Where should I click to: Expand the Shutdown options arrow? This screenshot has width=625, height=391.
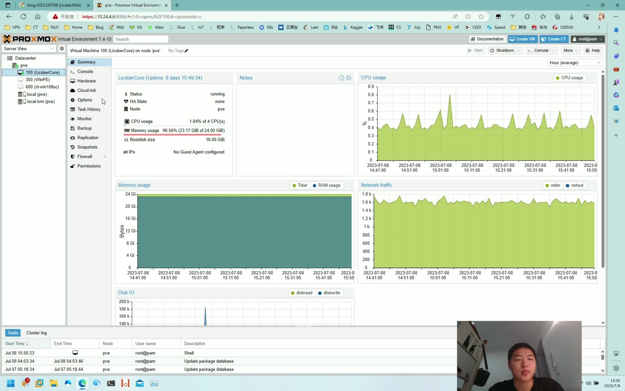[x=519, y=50]
